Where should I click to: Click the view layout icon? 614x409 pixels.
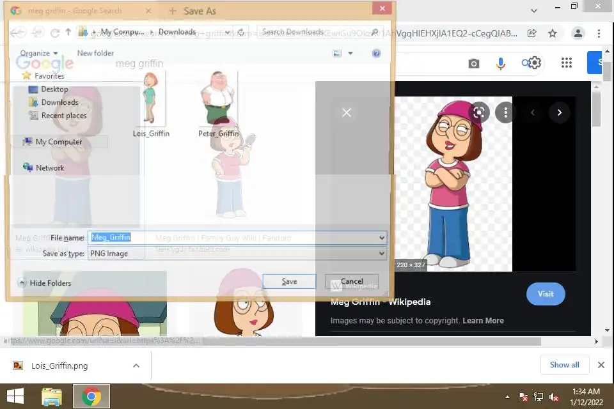tap(337, 53)
